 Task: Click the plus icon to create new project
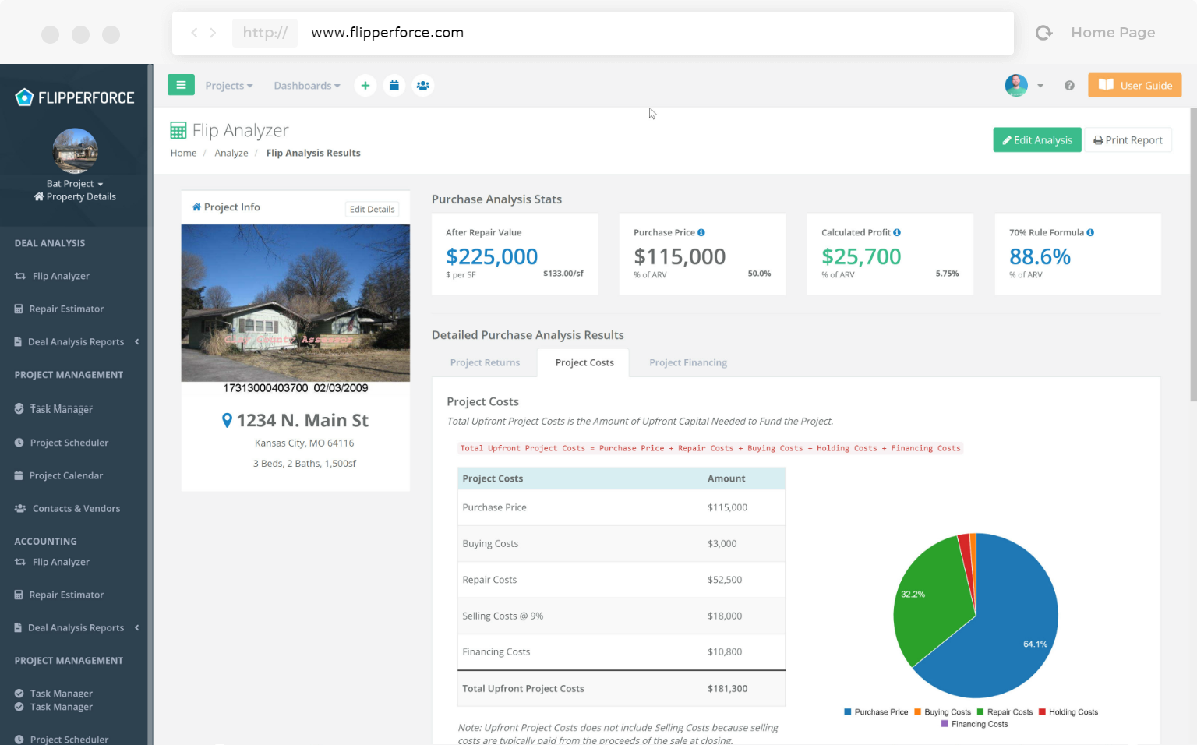coord(365,85)
